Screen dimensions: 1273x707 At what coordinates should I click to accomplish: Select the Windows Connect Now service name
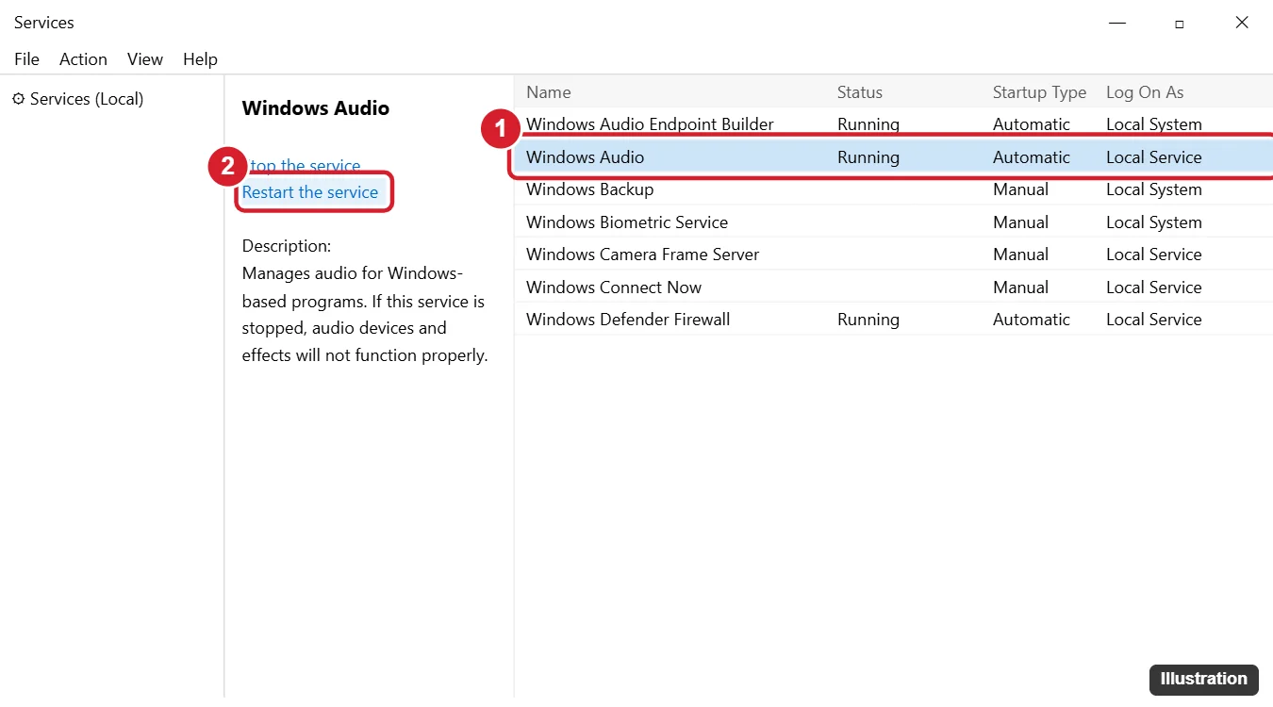pyautogui.click(x=614, y=288)
